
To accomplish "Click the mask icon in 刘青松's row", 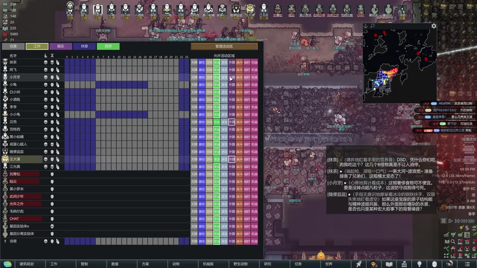I will (52, 174).
